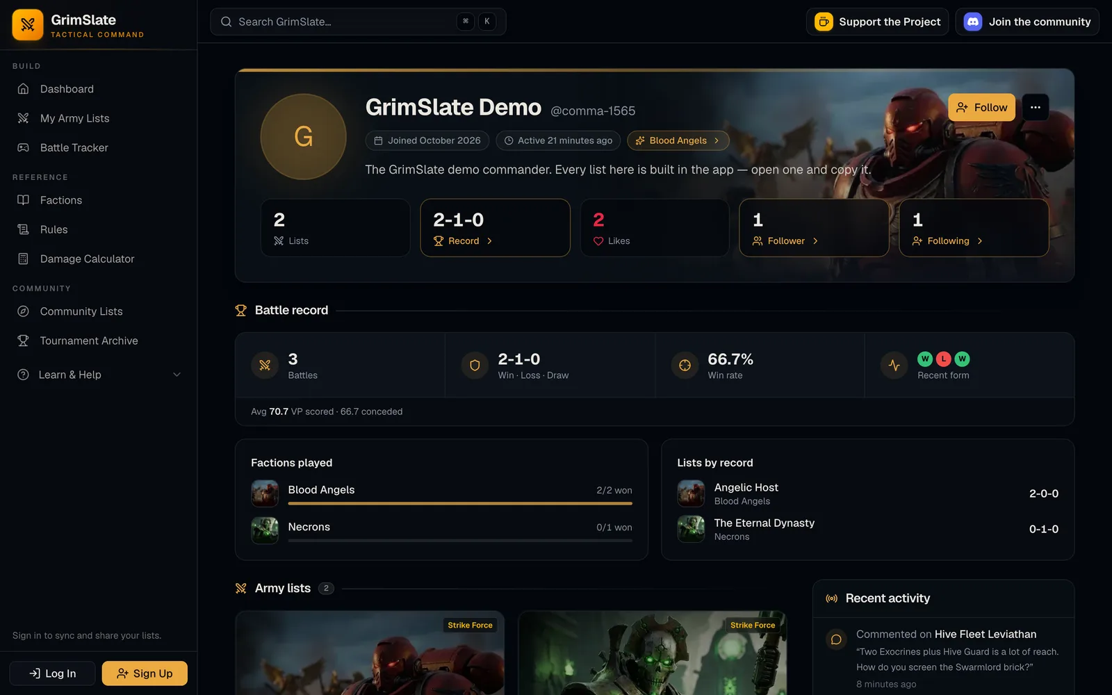Follow GrimSlate Demo
Screen dimensions: 1112x695
tap(981, 107)
